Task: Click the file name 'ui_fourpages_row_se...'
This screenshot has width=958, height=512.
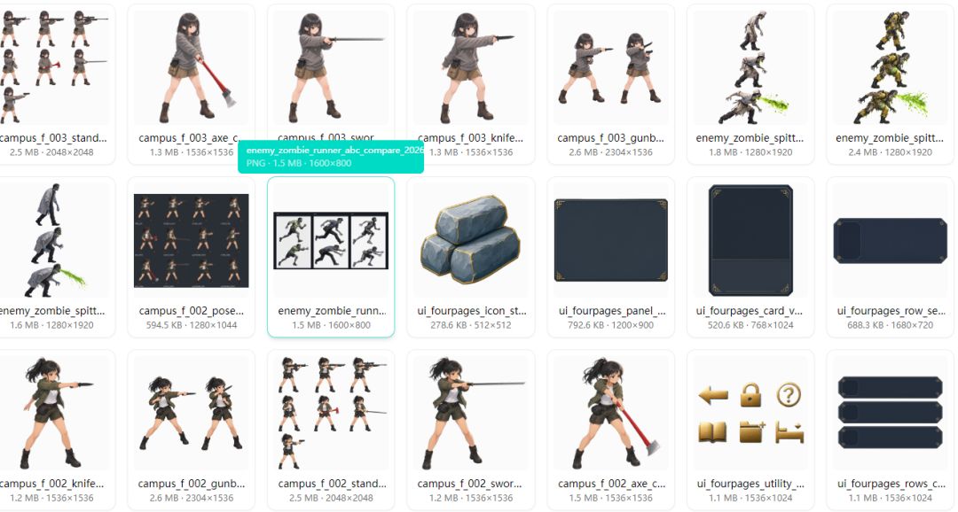Action: click(x=891, y=311)
